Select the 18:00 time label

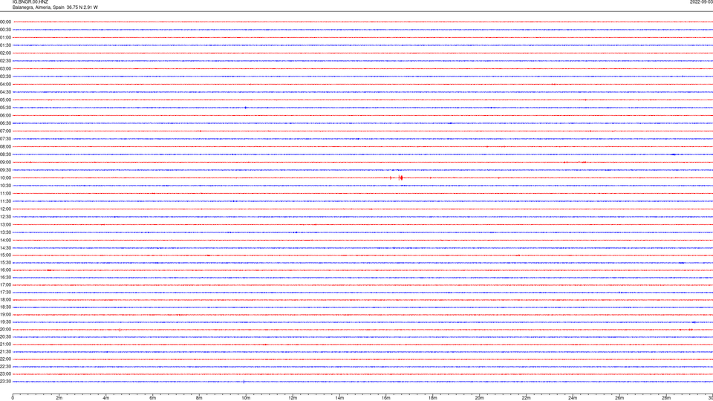[x=5, y=299]
